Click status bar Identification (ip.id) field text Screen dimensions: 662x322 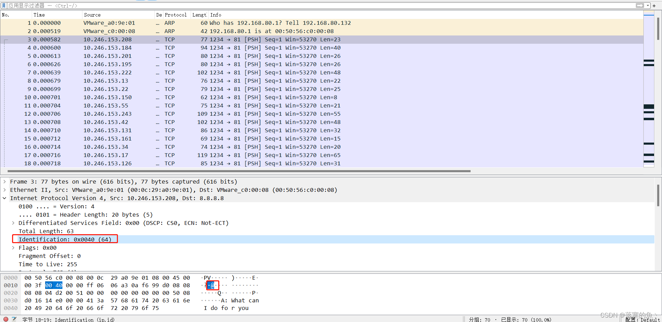pos(69,320)
